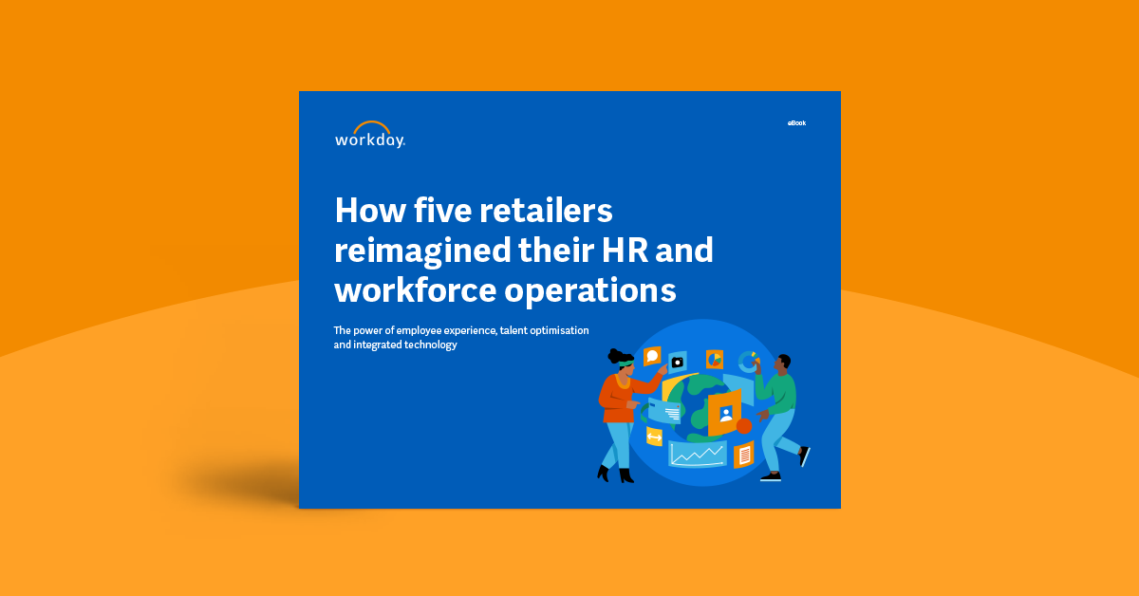Click the orange document page icon
This screenshot has height=596, width=1139.
coord(744,455)
